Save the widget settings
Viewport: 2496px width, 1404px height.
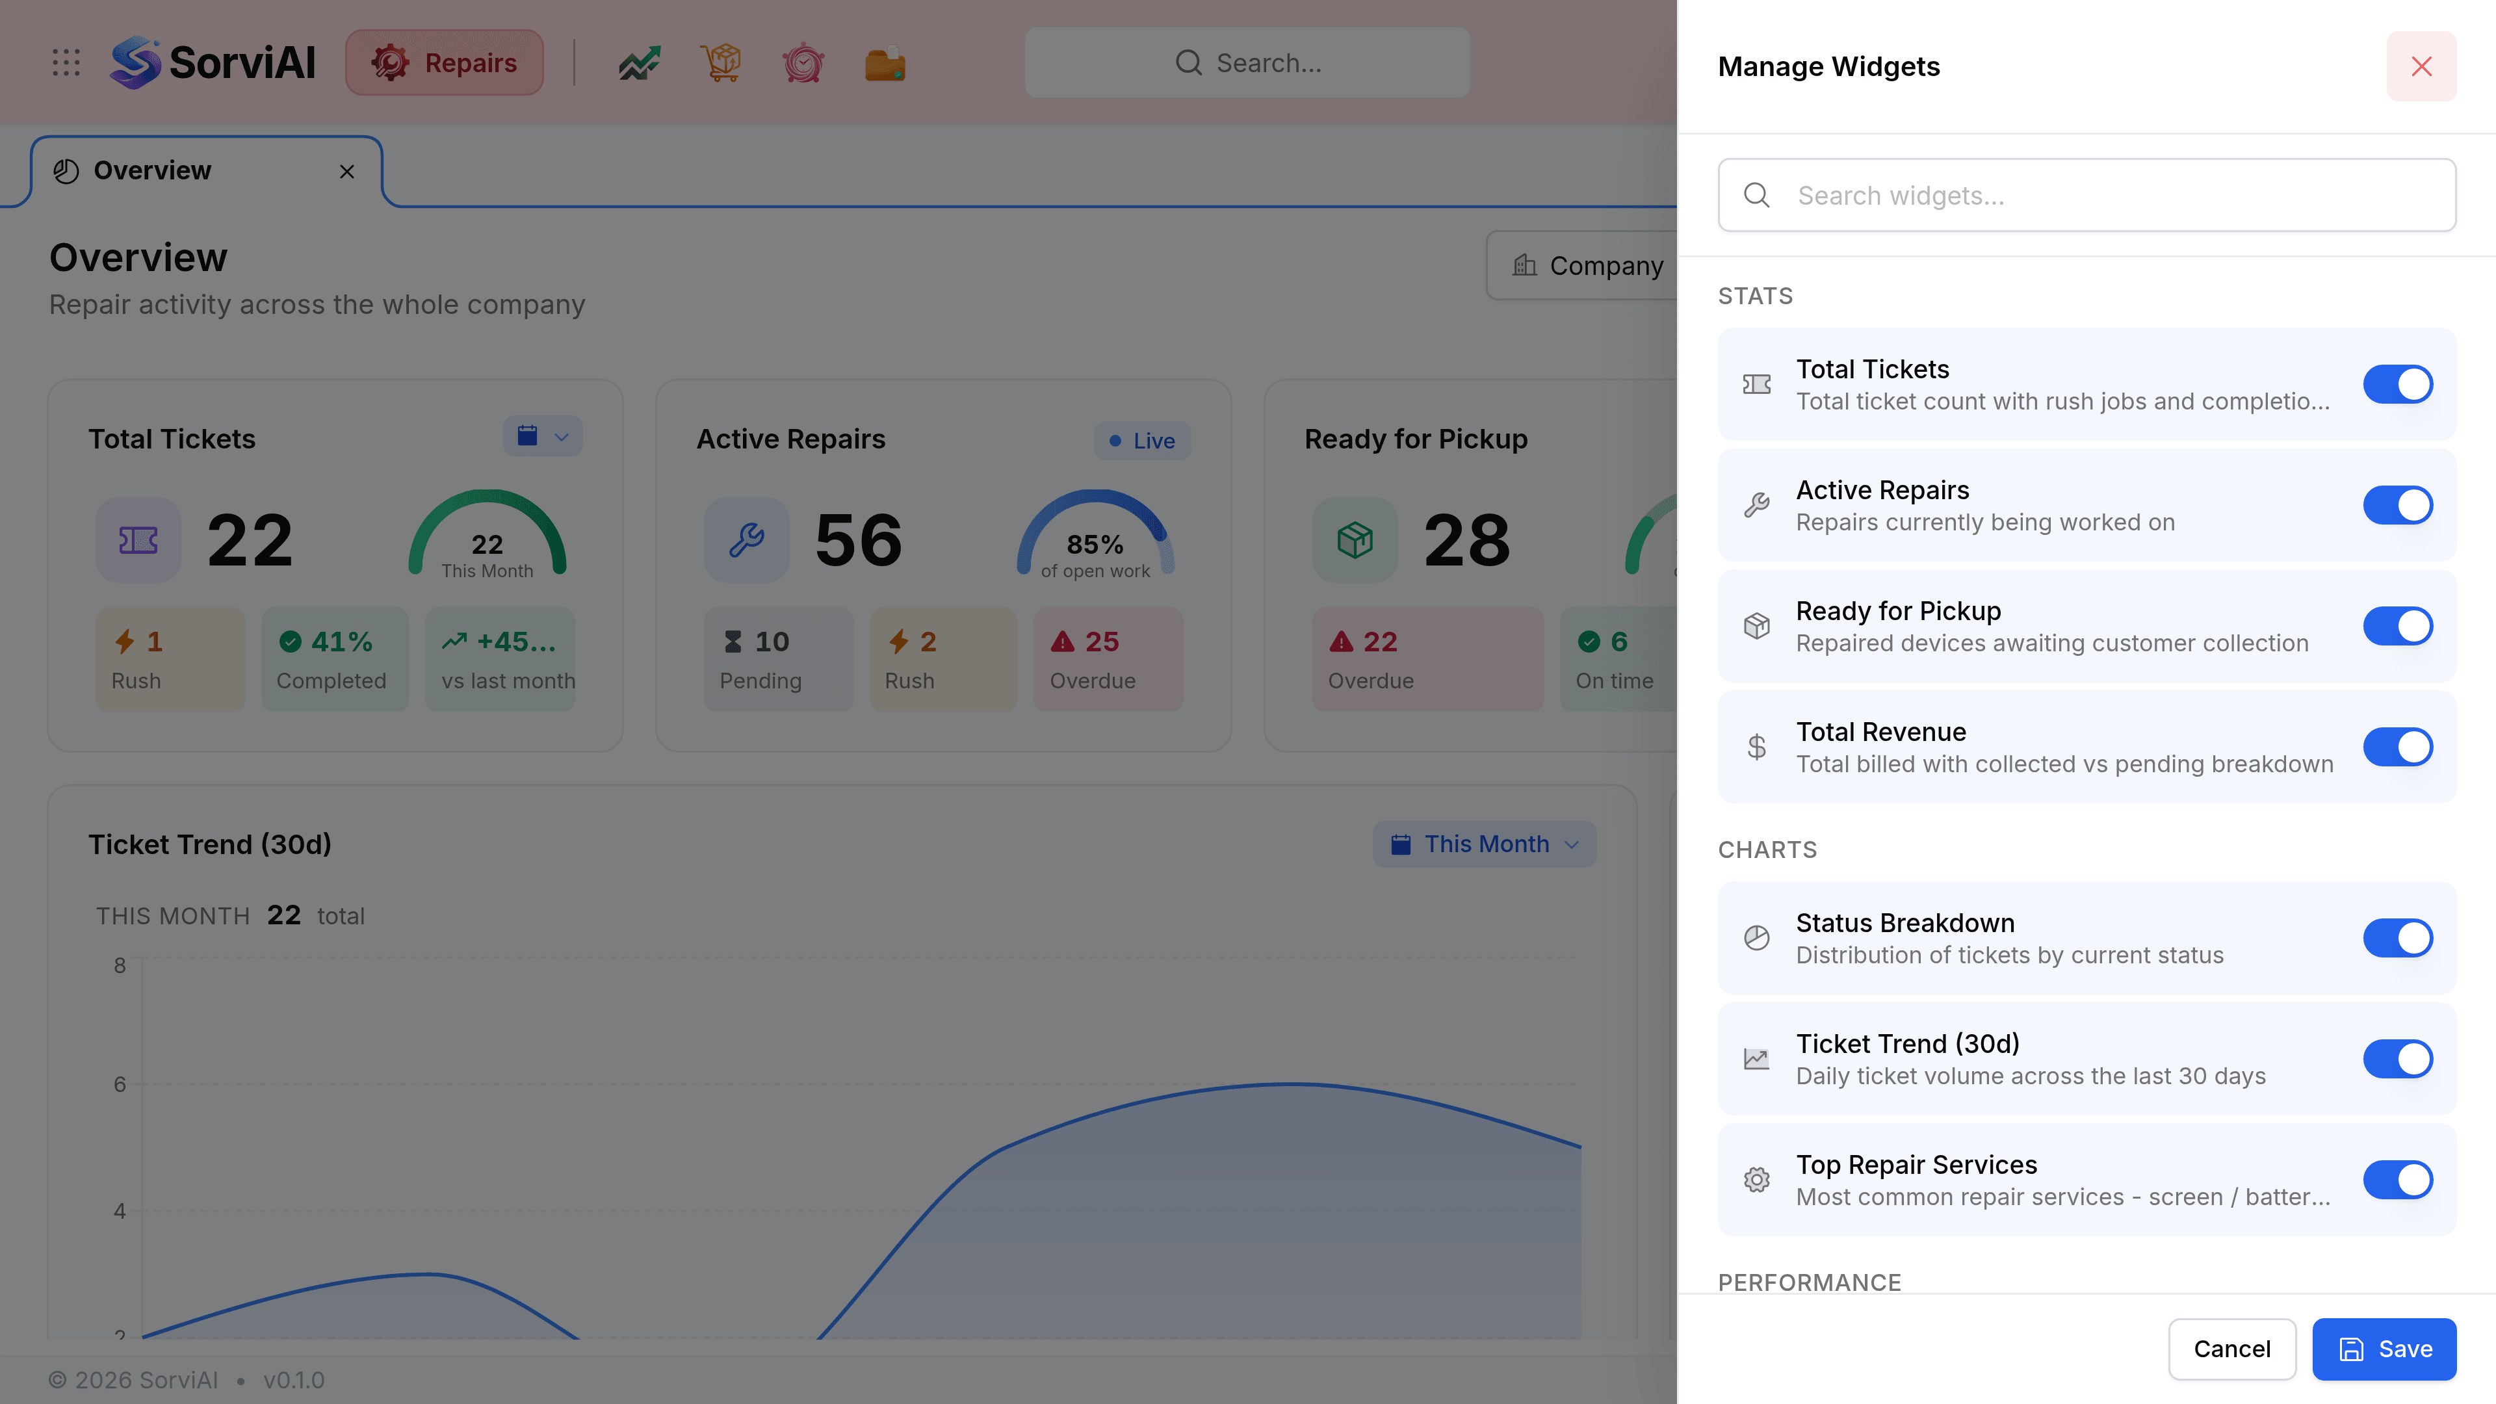coord(2385,1349)
